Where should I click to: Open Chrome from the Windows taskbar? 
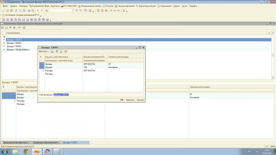point(26,151)
